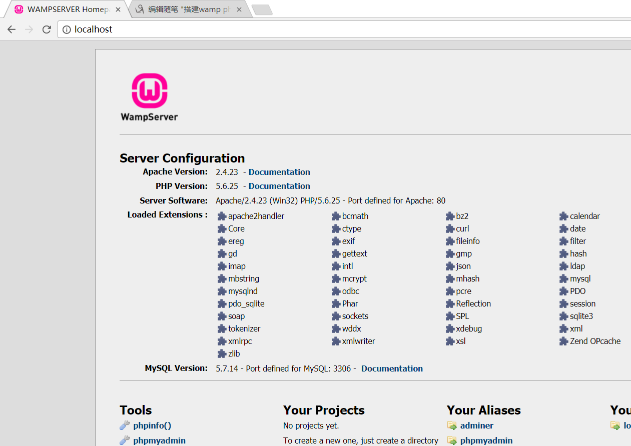The height and width of the screenshot is (446, 631).
Task: Click the sqlite3 extension name
Action: coord(581,316)
